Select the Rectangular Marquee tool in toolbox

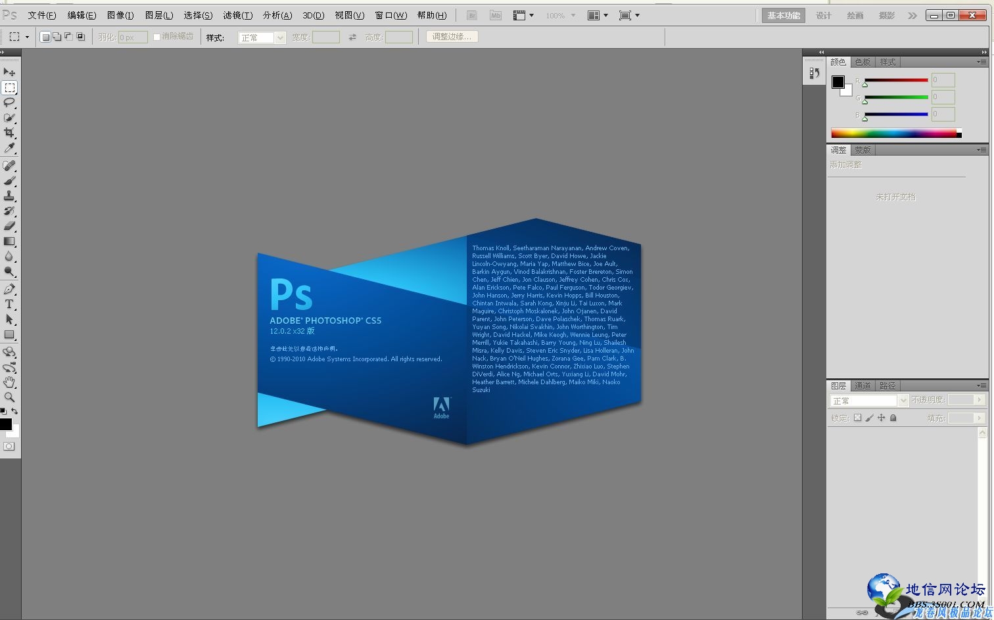9,87
